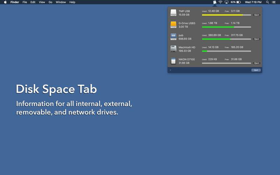The width and height of the screenshot is (280, 175).
Task: Click the clock showing Wed 7:18 PM
Action: pos(253,2)
